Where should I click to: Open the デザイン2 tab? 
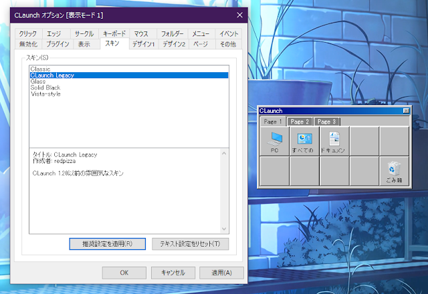174,44
